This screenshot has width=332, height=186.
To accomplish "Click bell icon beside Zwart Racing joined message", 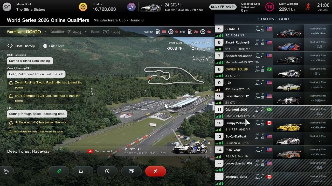I will [x=11, y=83].
